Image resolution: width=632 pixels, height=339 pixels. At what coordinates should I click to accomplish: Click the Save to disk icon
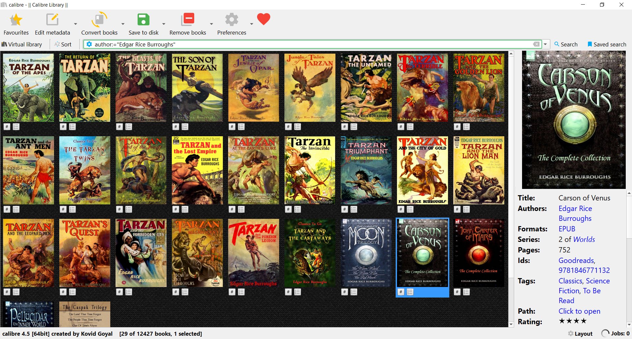[x=144, y=20]
